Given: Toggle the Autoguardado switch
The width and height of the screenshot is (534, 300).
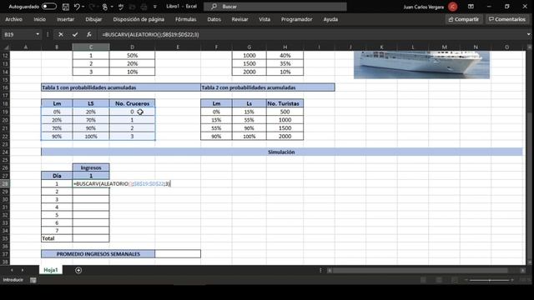Looking at the screenshot, I should click(49, 7).
